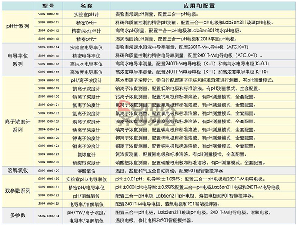Click model number SK99-1010-126
This screenshot has height=226, width=297.
[x=49, y=146]
